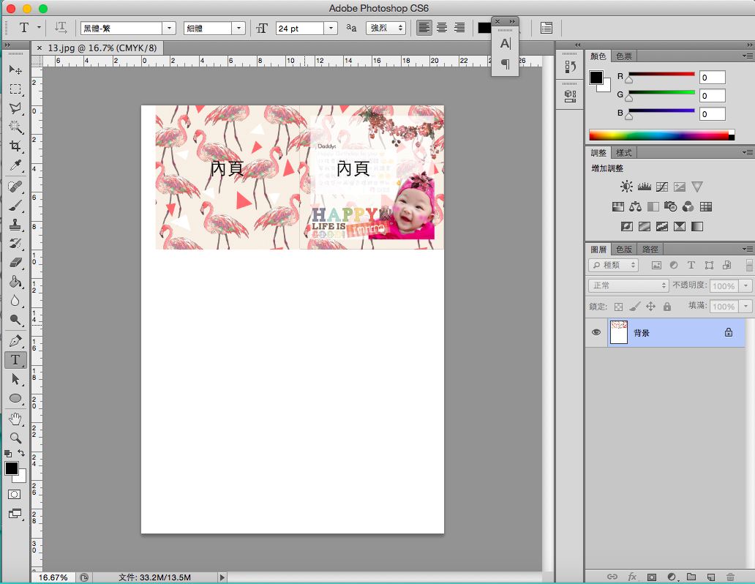Toggle Quick Mask mode
Viewport: 755px width, 584px height.
click(x=15, y=494)
